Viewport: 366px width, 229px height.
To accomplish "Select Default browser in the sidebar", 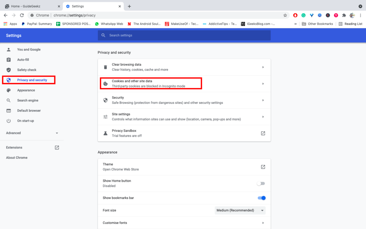I will click(x=29, y=111).
